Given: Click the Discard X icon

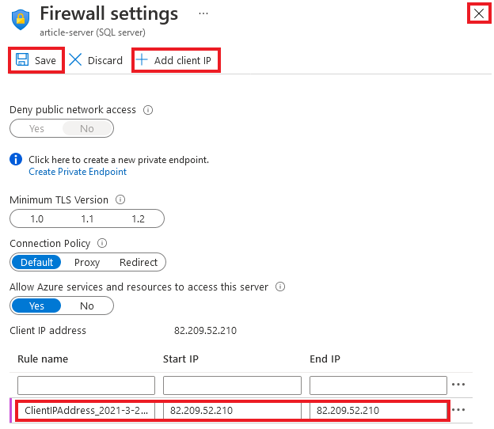Looking at the screenshot, I should tap(76, 60).
